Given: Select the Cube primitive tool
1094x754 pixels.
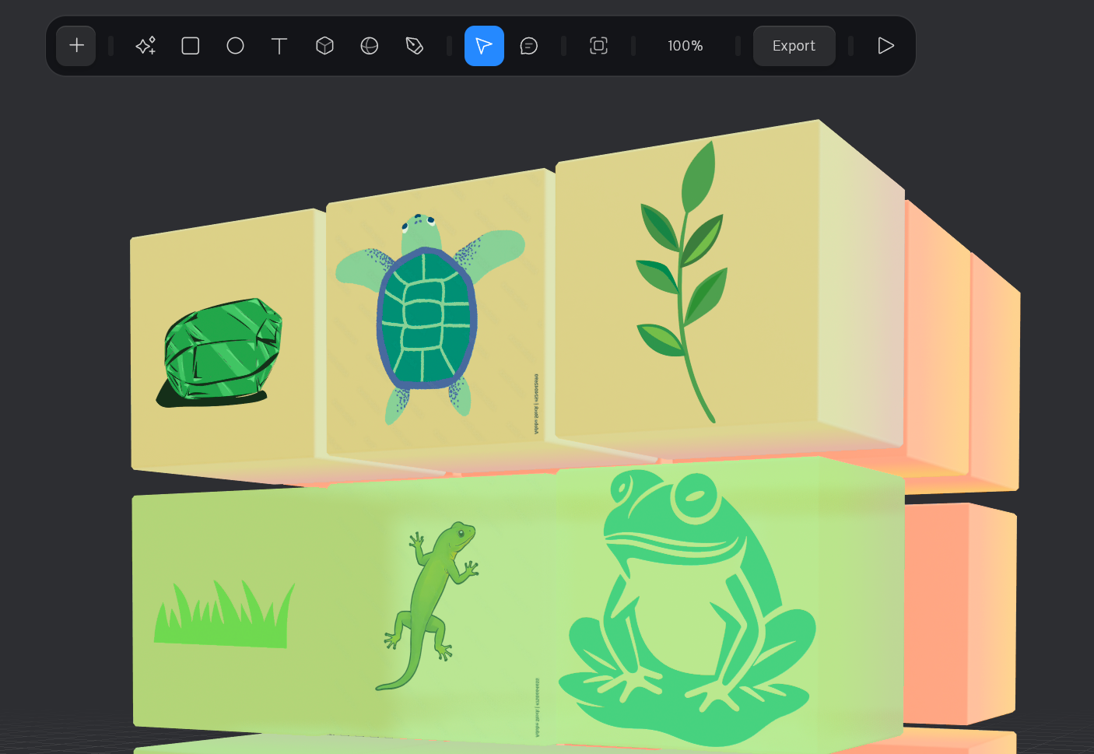Looking at the screenshot, I should click(324, 45).
